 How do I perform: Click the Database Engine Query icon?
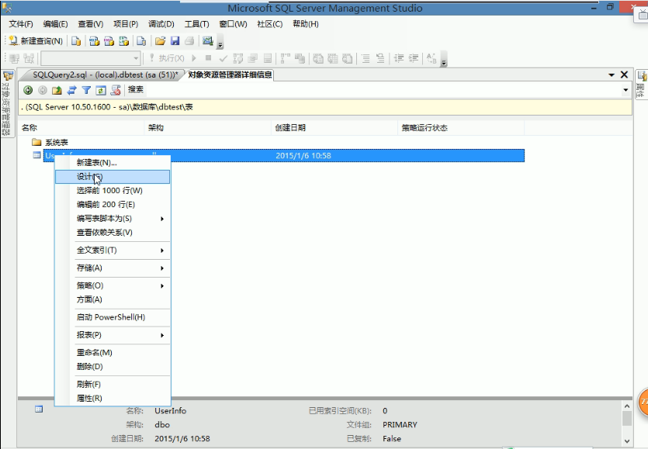[76, 41]
